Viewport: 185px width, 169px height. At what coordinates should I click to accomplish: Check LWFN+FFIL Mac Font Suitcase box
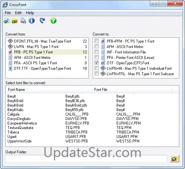click(97, 74)
